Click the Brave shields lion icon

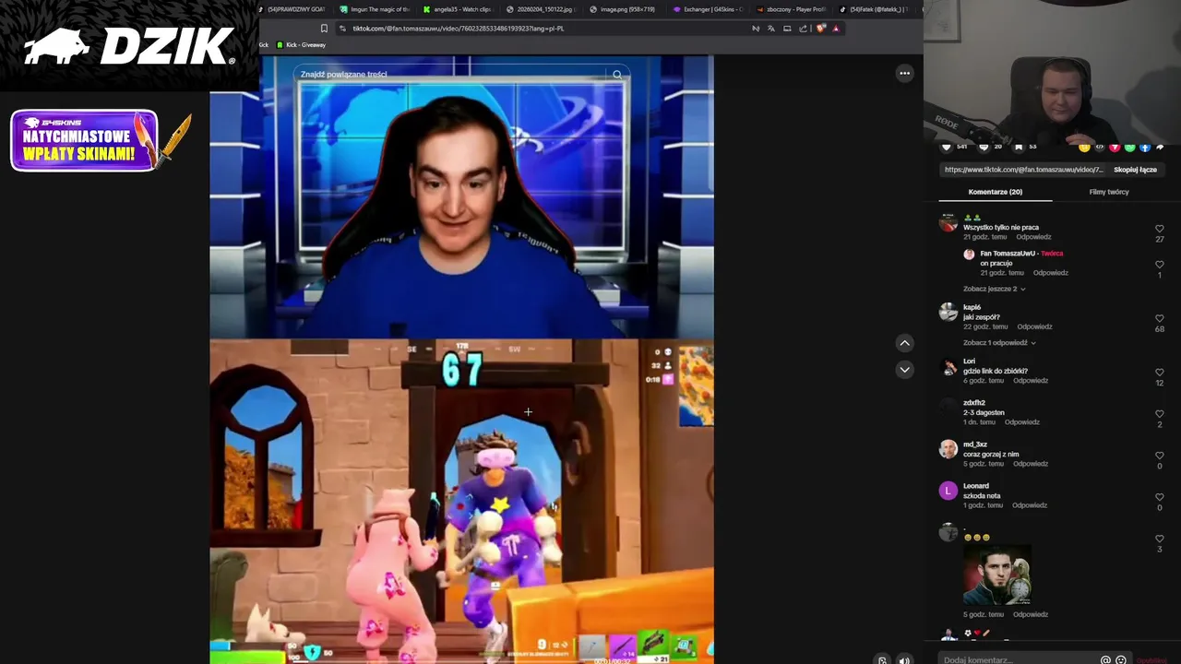[820, 29]
